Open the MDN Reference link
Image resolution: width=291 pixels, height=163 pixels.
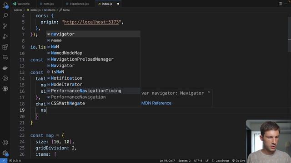point(156,103)
